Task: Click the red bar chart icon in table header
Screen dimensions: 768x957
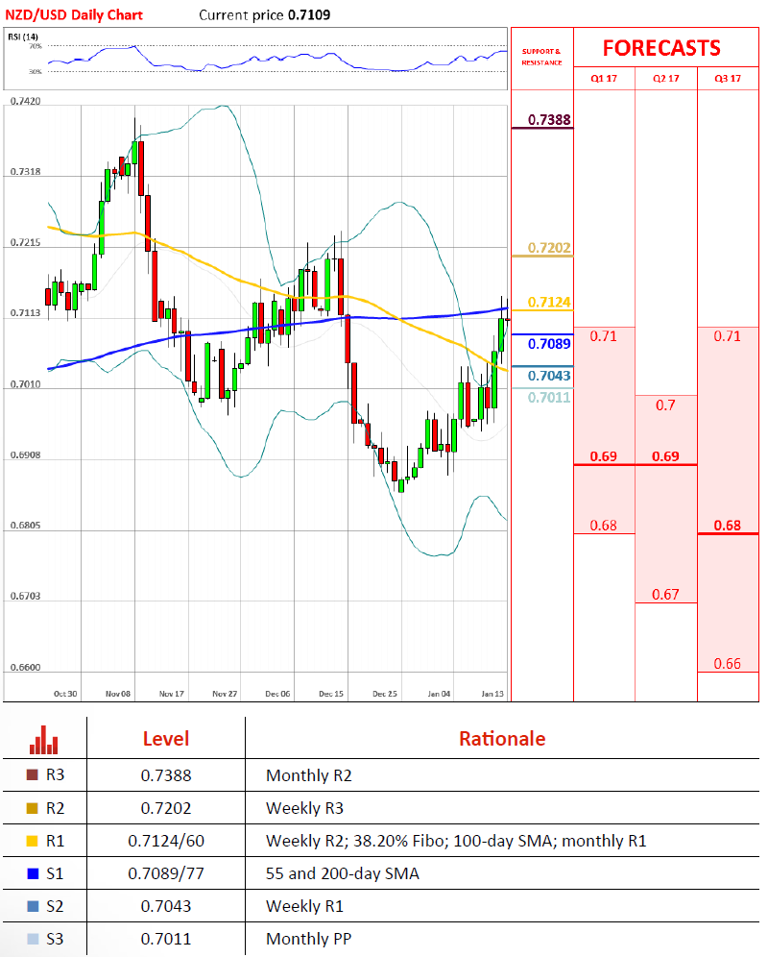Action: [43, 740]
